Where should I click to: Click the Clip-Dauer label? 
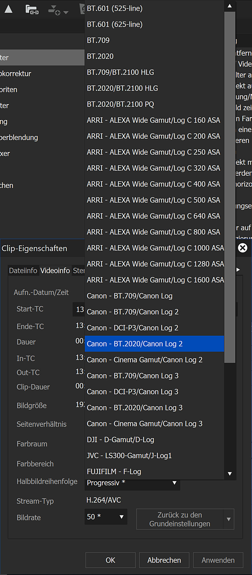click(33, 387)
